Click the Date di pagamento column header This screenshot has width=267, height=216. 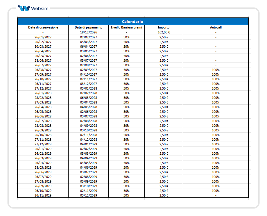89,27
